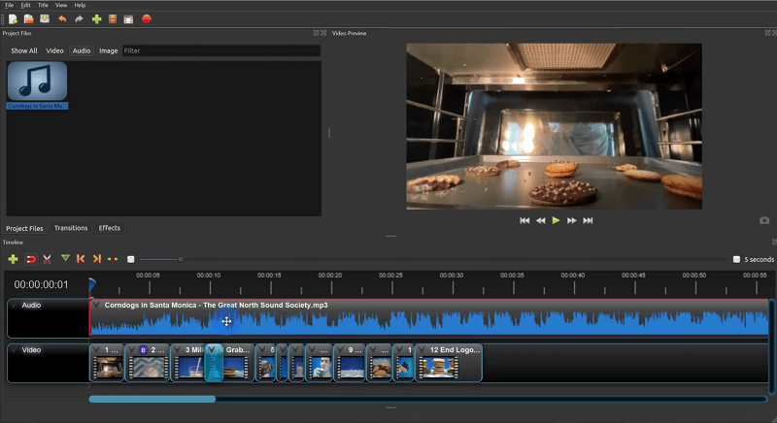Open the Edit menu
Viewport: 777px width, 423px height.
pos(25,5)
